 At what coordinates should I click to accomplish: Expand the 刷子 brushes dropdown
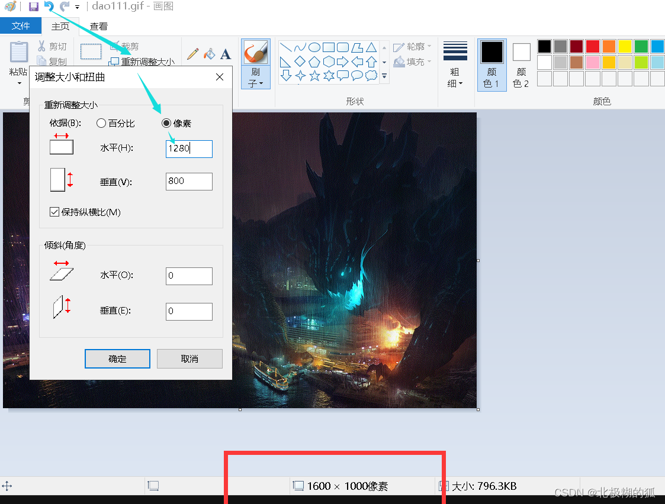click(x=256, y=78)
